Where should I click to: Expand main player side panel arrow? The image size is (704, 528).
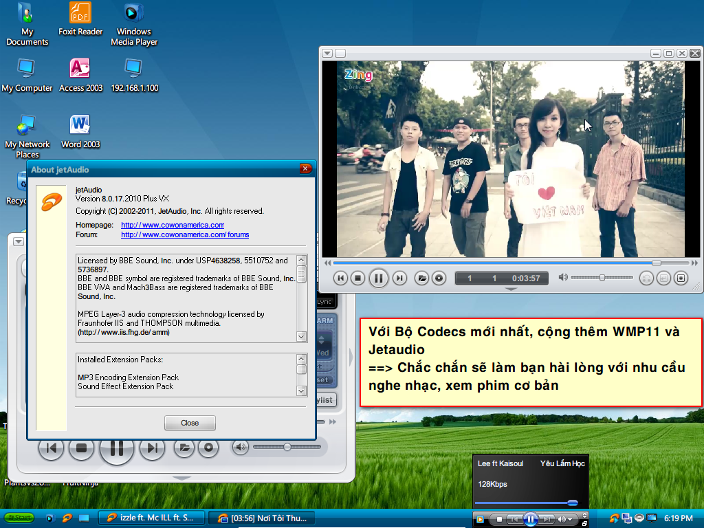pyautogui.click(x=351, y=357)
